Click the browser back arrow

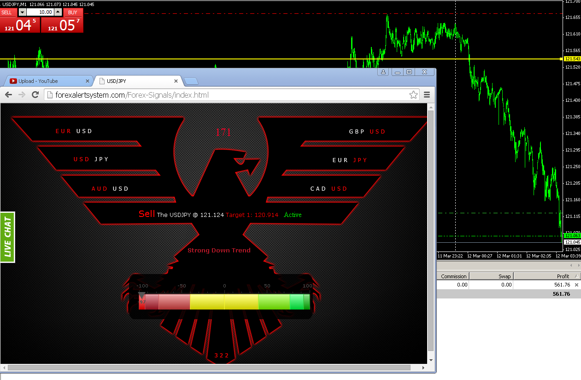click(x=8, y=94)
